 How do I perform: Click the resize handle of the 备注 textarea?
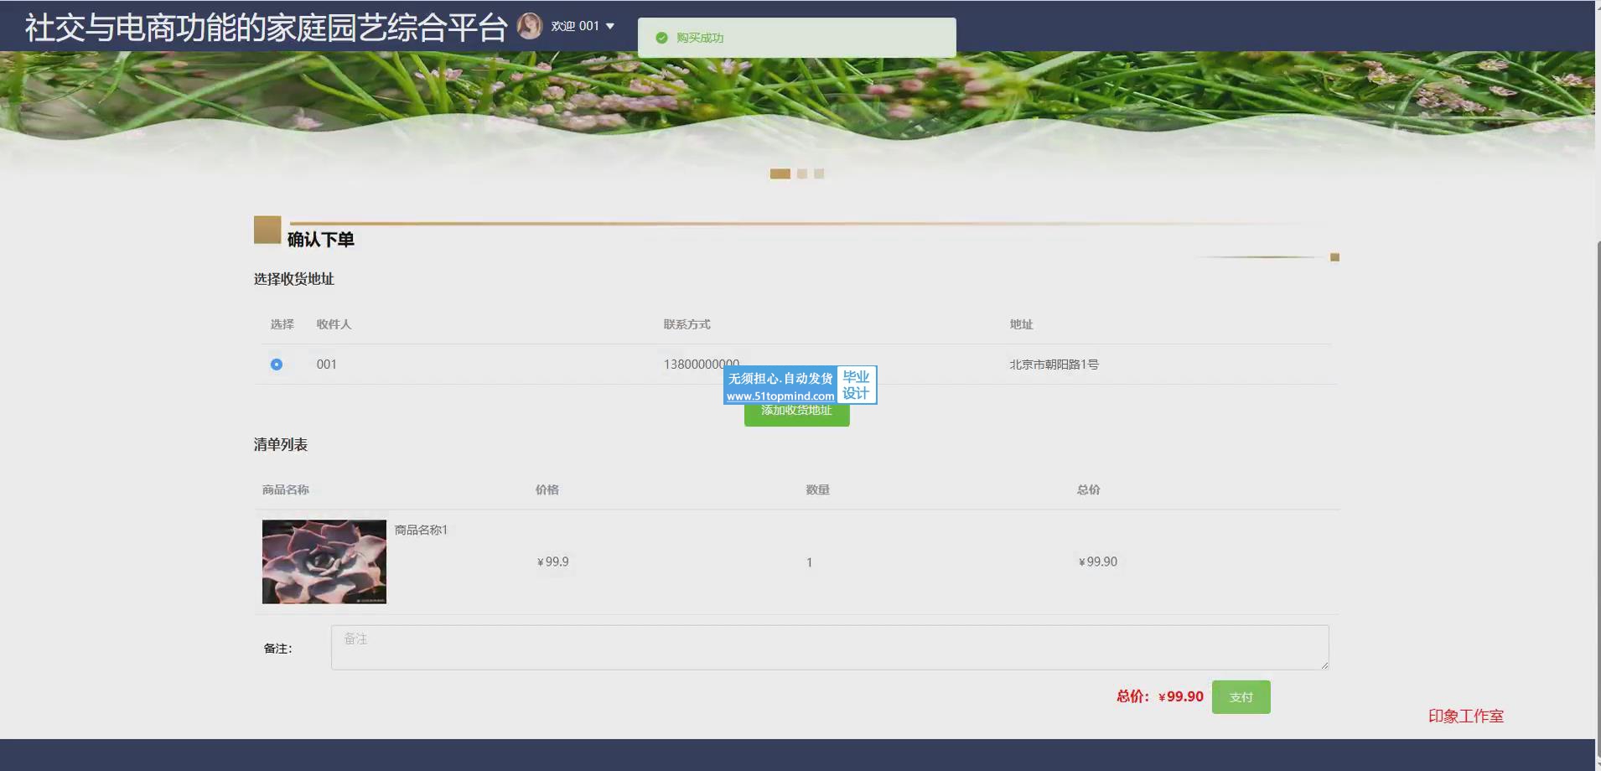tap(1324, 665)
